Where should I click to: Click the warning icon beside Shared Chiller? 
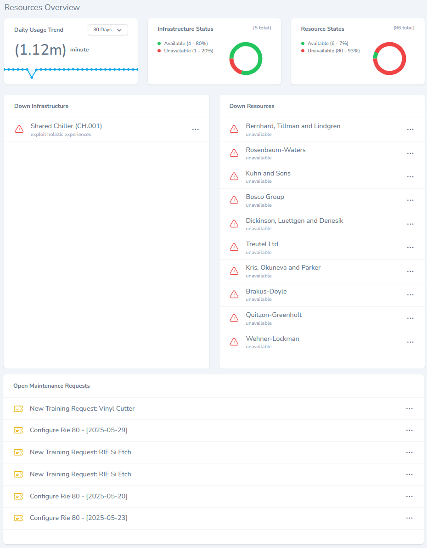click(x=19, y=129)
